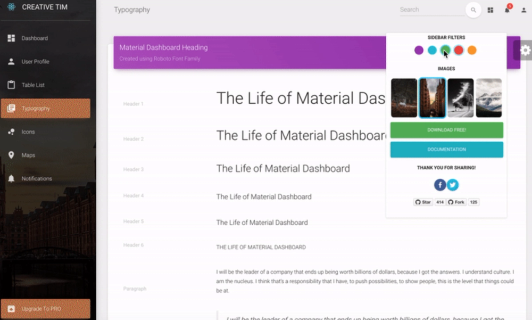The image size is (532, 320).
Task: Choose the green sidebar filter color
Action: 445,50
